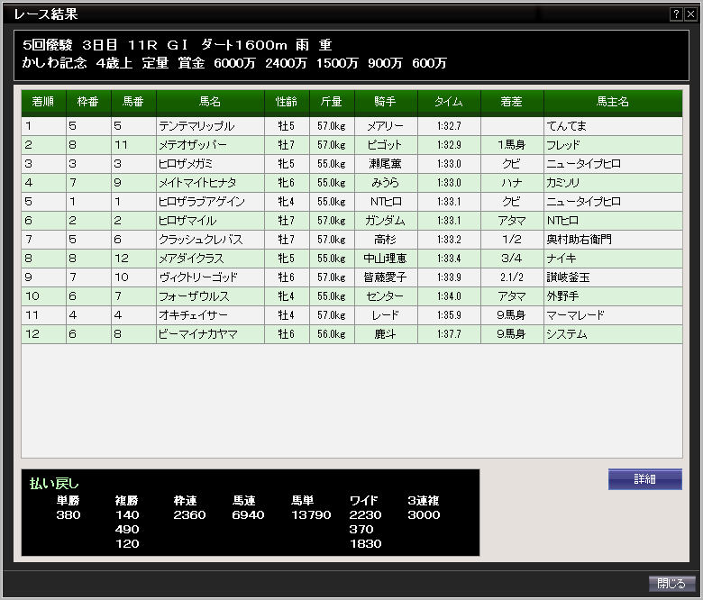Click owner name てんてま

pos(567,126)
